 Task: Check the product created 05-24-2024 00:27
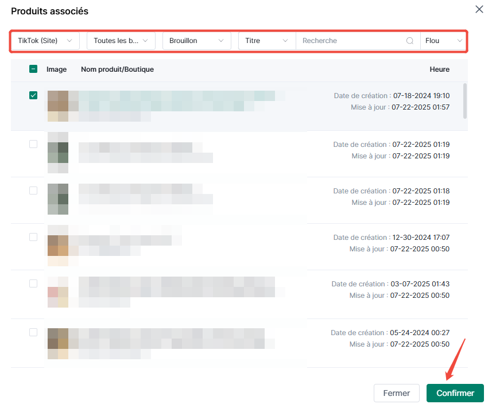(x=33, y=332)
